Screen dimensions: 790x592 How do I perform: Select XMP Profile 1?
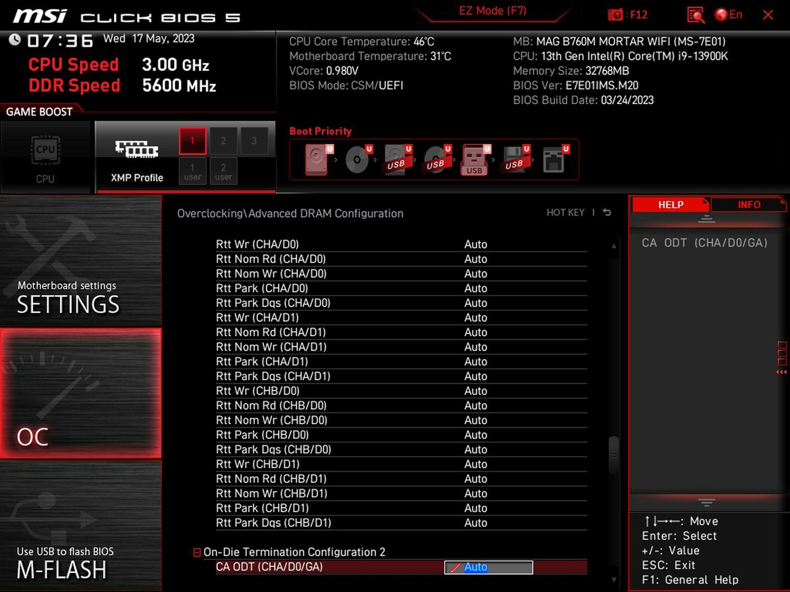pos(193,141)
